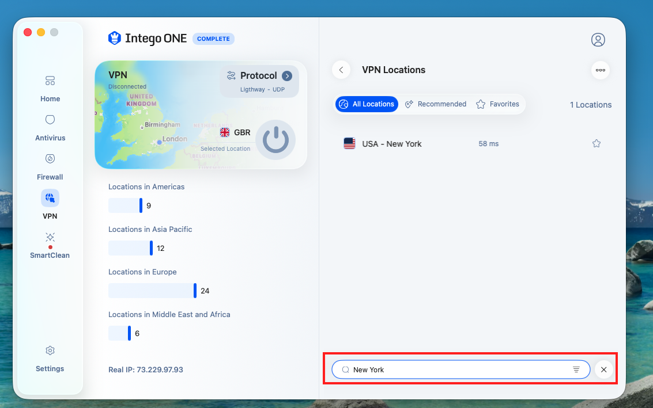The width and height of the screenshot is (653, 408).
Task: Click the Europe locations bar
Action: tap(152, 291)
